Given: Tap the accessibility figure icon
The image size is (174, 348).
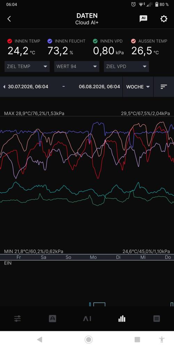Looking at the screenshot, I should [x=162, y=339].
